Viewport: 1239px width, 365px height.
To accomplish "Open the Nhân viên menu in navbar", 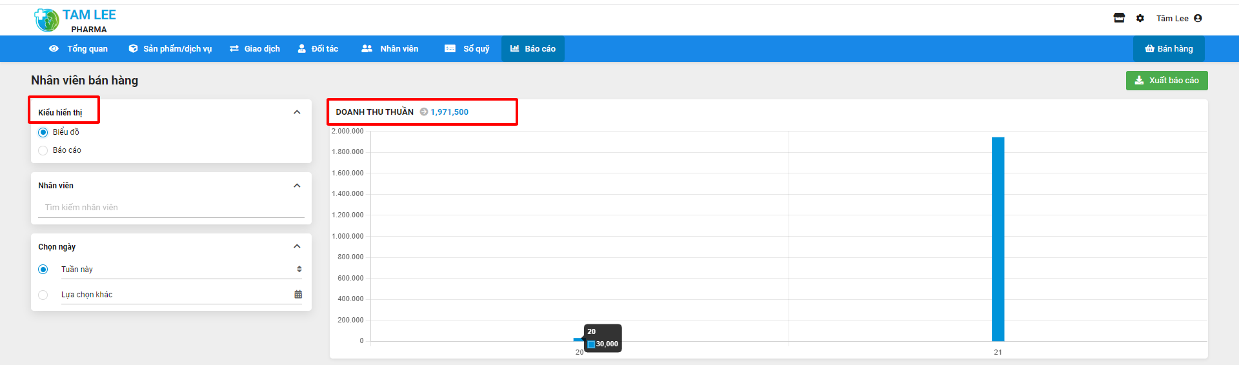I will (x=390, y=49).
